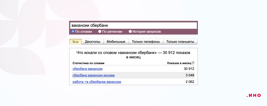Switch to the Все tab

click(x=76, y=42)
